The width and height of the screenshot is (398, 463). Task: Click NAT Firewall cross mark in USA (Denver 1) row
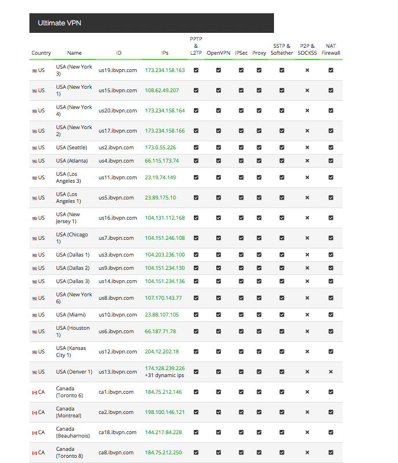point(331,372)
